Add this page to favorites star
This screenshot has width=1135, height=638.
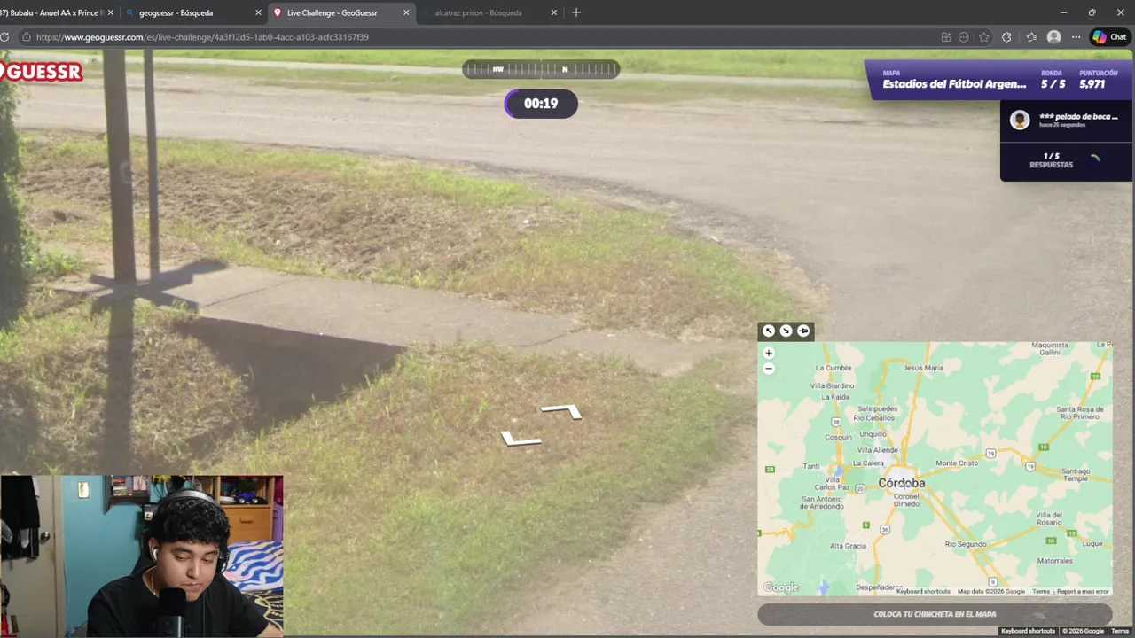(984, 37)
